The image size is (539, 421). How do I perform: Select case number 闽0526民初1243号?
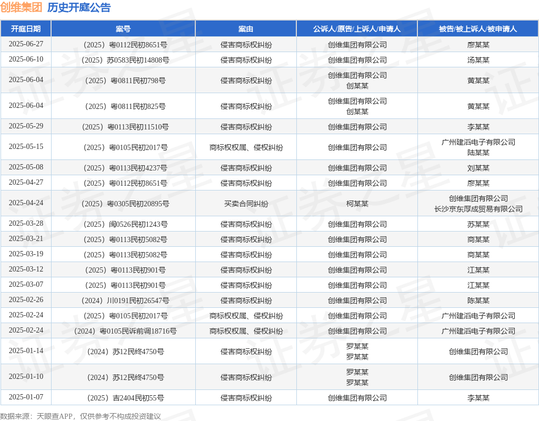125,224
